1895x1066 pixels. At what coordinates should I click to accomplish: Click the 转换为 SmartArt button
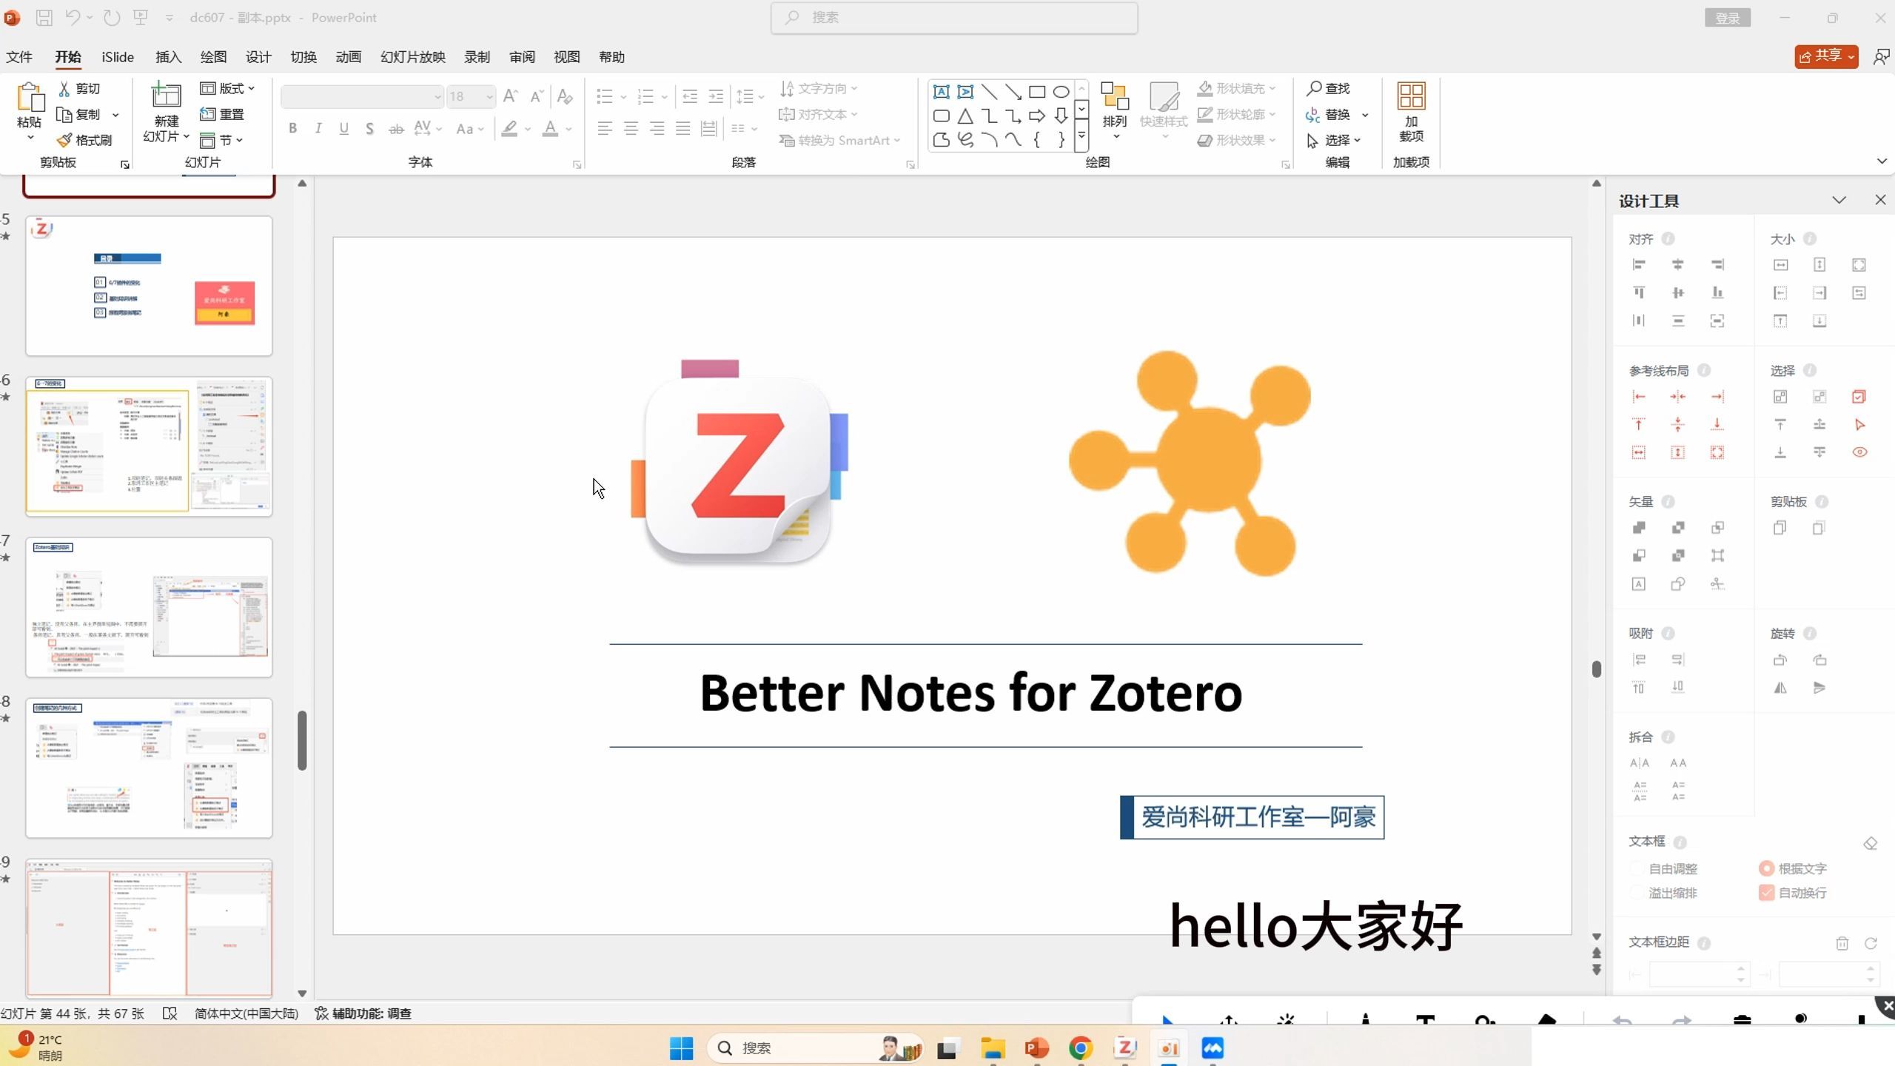pos(839,140)
